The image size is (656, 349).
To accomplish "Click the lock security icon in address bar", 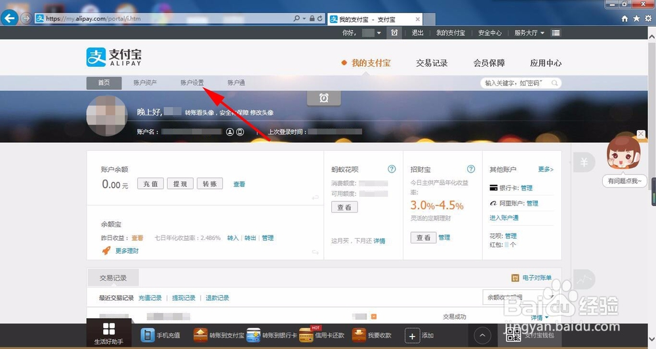I will [x=312, y=18].
